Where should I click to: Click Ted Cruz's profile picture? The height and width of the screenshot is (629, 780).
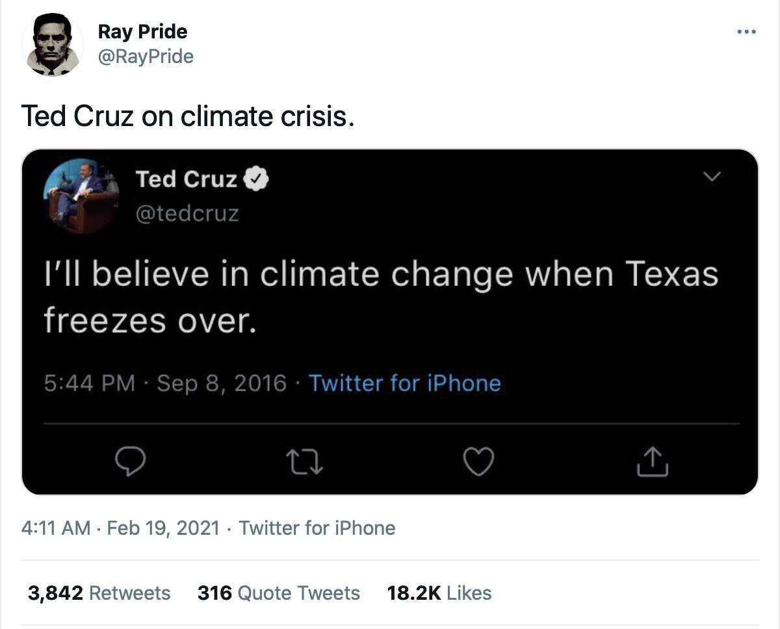click(x=82, y=196)
